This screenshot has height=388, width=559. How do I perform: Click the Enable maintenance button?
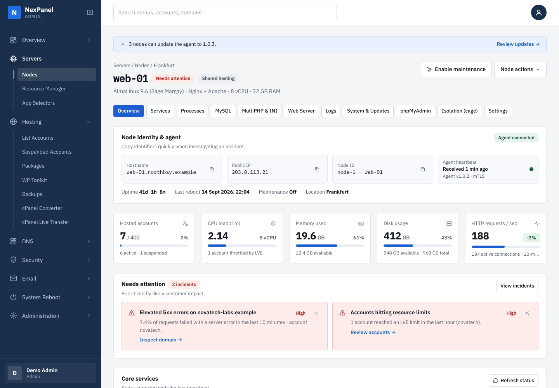tap(456, 69)
